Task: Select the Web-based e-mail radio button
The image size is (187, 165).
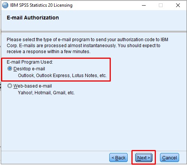Action: pos(10,86)
